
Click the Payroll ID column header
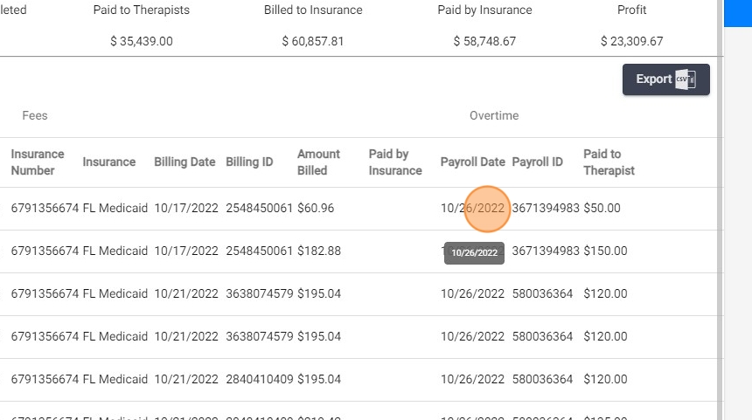pos(537,162)
